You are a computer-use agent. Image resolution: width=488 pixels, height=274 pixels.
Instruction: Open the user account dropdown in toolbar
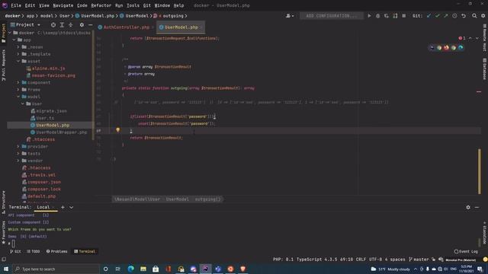(290, 16)
